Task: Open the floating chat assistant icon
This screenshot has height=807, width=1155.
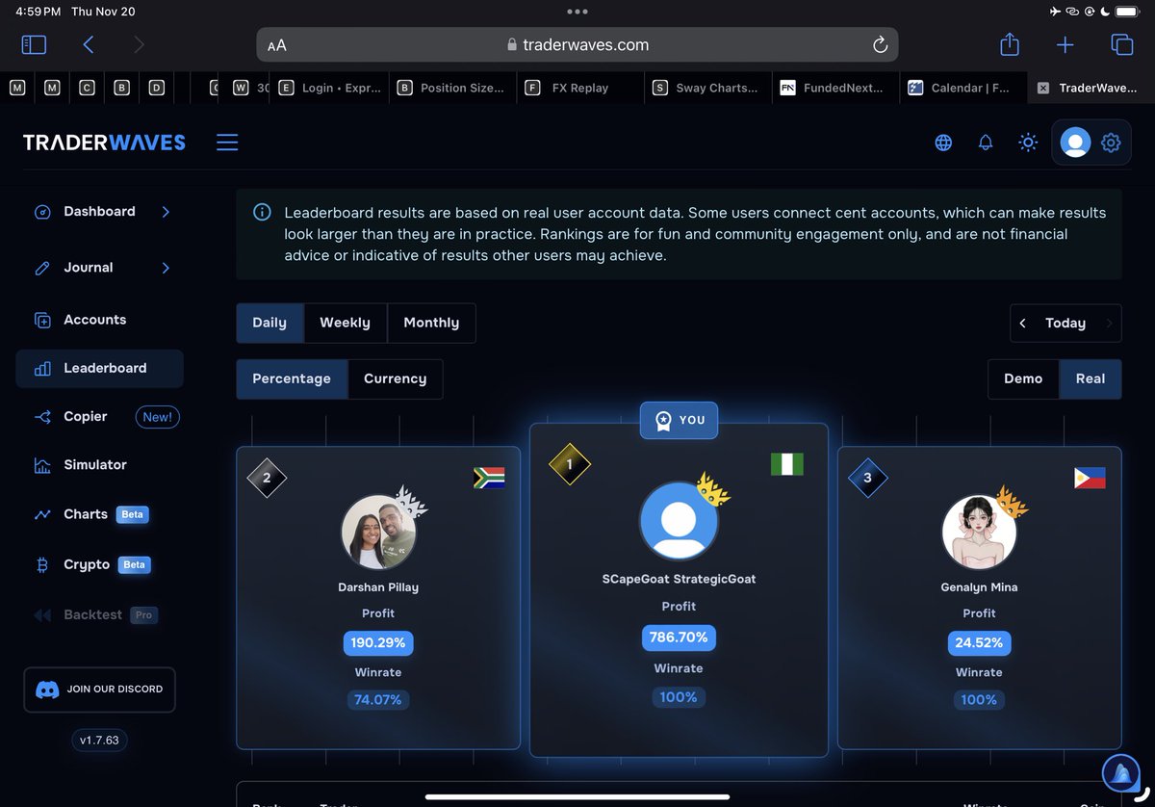Action: point(1120,772)
